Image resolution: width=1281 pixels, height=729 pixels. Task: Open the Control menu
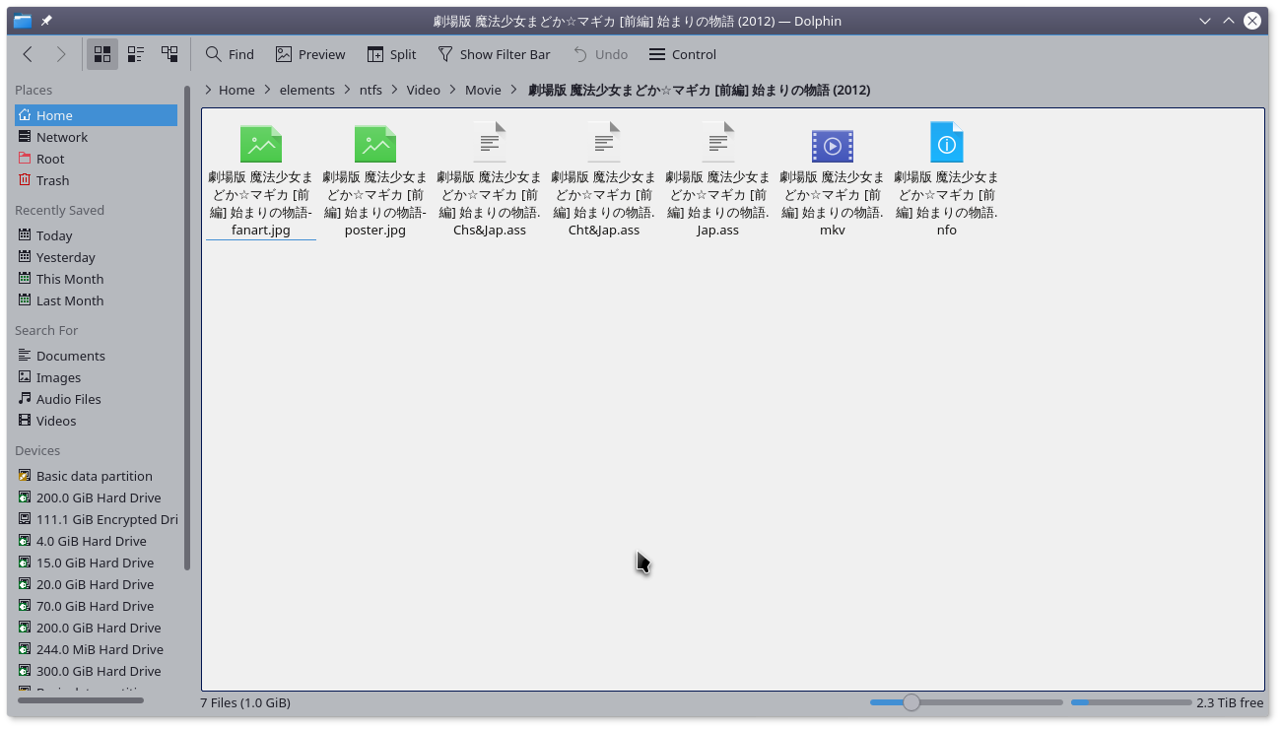(x=683, y=54)
